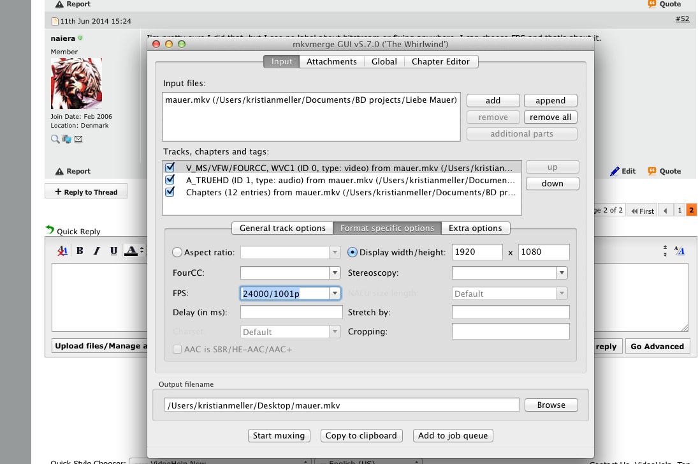
Task: Click Start muxing
Action: pos(279,435)
